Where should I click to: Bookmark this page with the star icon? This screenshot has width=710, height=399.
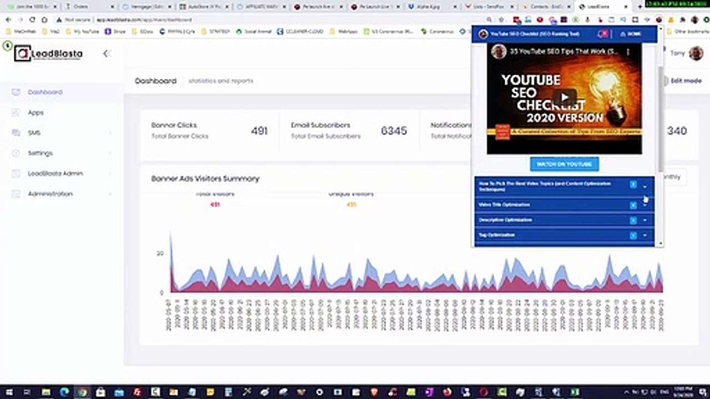click(x=501, y=19)
